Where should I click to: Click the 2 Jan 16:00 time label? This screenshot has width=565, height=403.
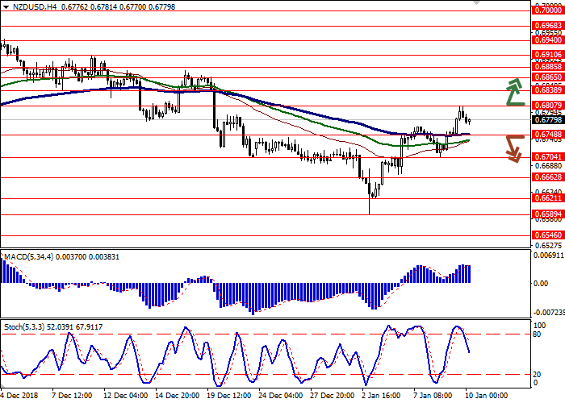tap(379, 396)
